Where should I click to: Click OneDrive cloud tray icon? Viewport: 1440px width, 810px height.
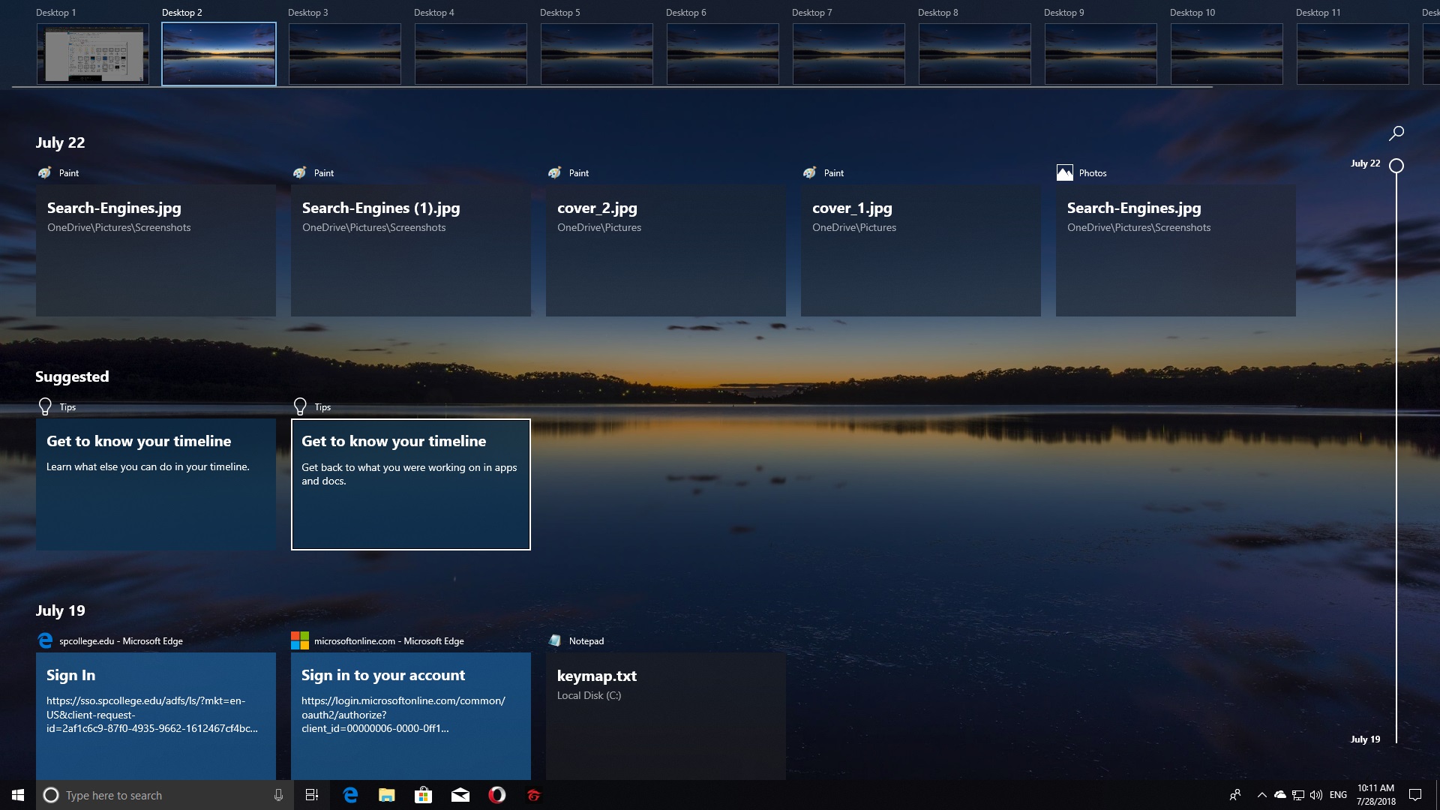1280,795
